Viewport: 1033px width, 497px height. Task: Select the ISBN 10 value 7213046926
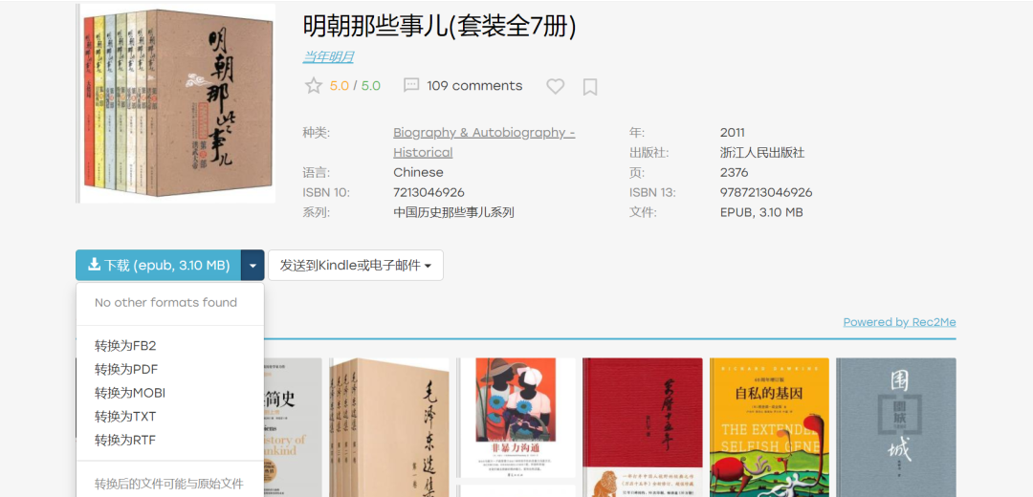tap(429, 192)
